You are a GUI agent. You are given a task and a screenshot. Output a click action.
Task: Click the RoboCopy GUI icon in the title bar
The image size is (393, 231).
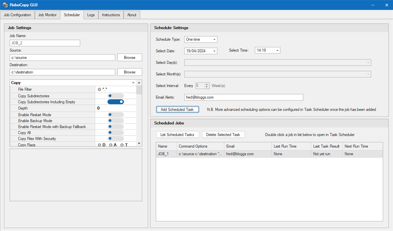click(5, 5)
